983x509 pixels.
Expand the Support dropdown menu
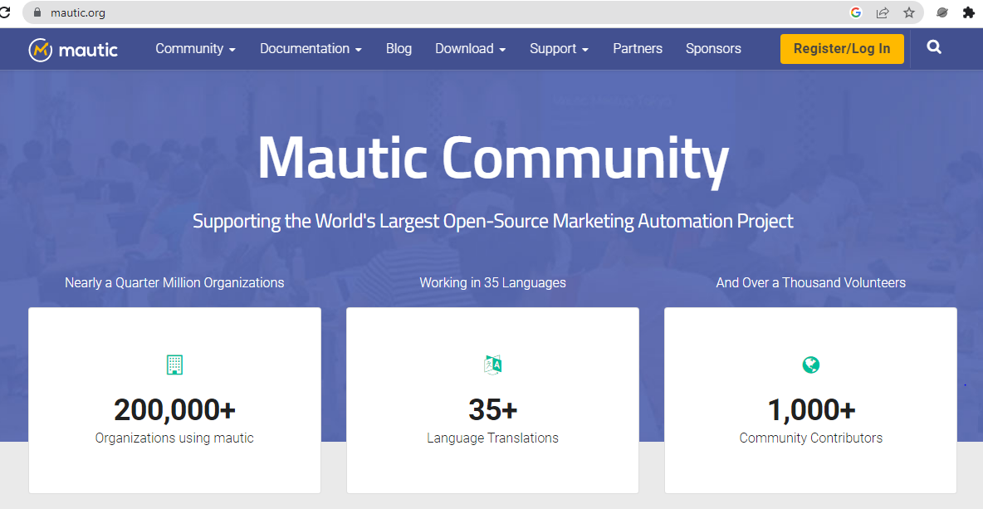click(x=560, y=49)
